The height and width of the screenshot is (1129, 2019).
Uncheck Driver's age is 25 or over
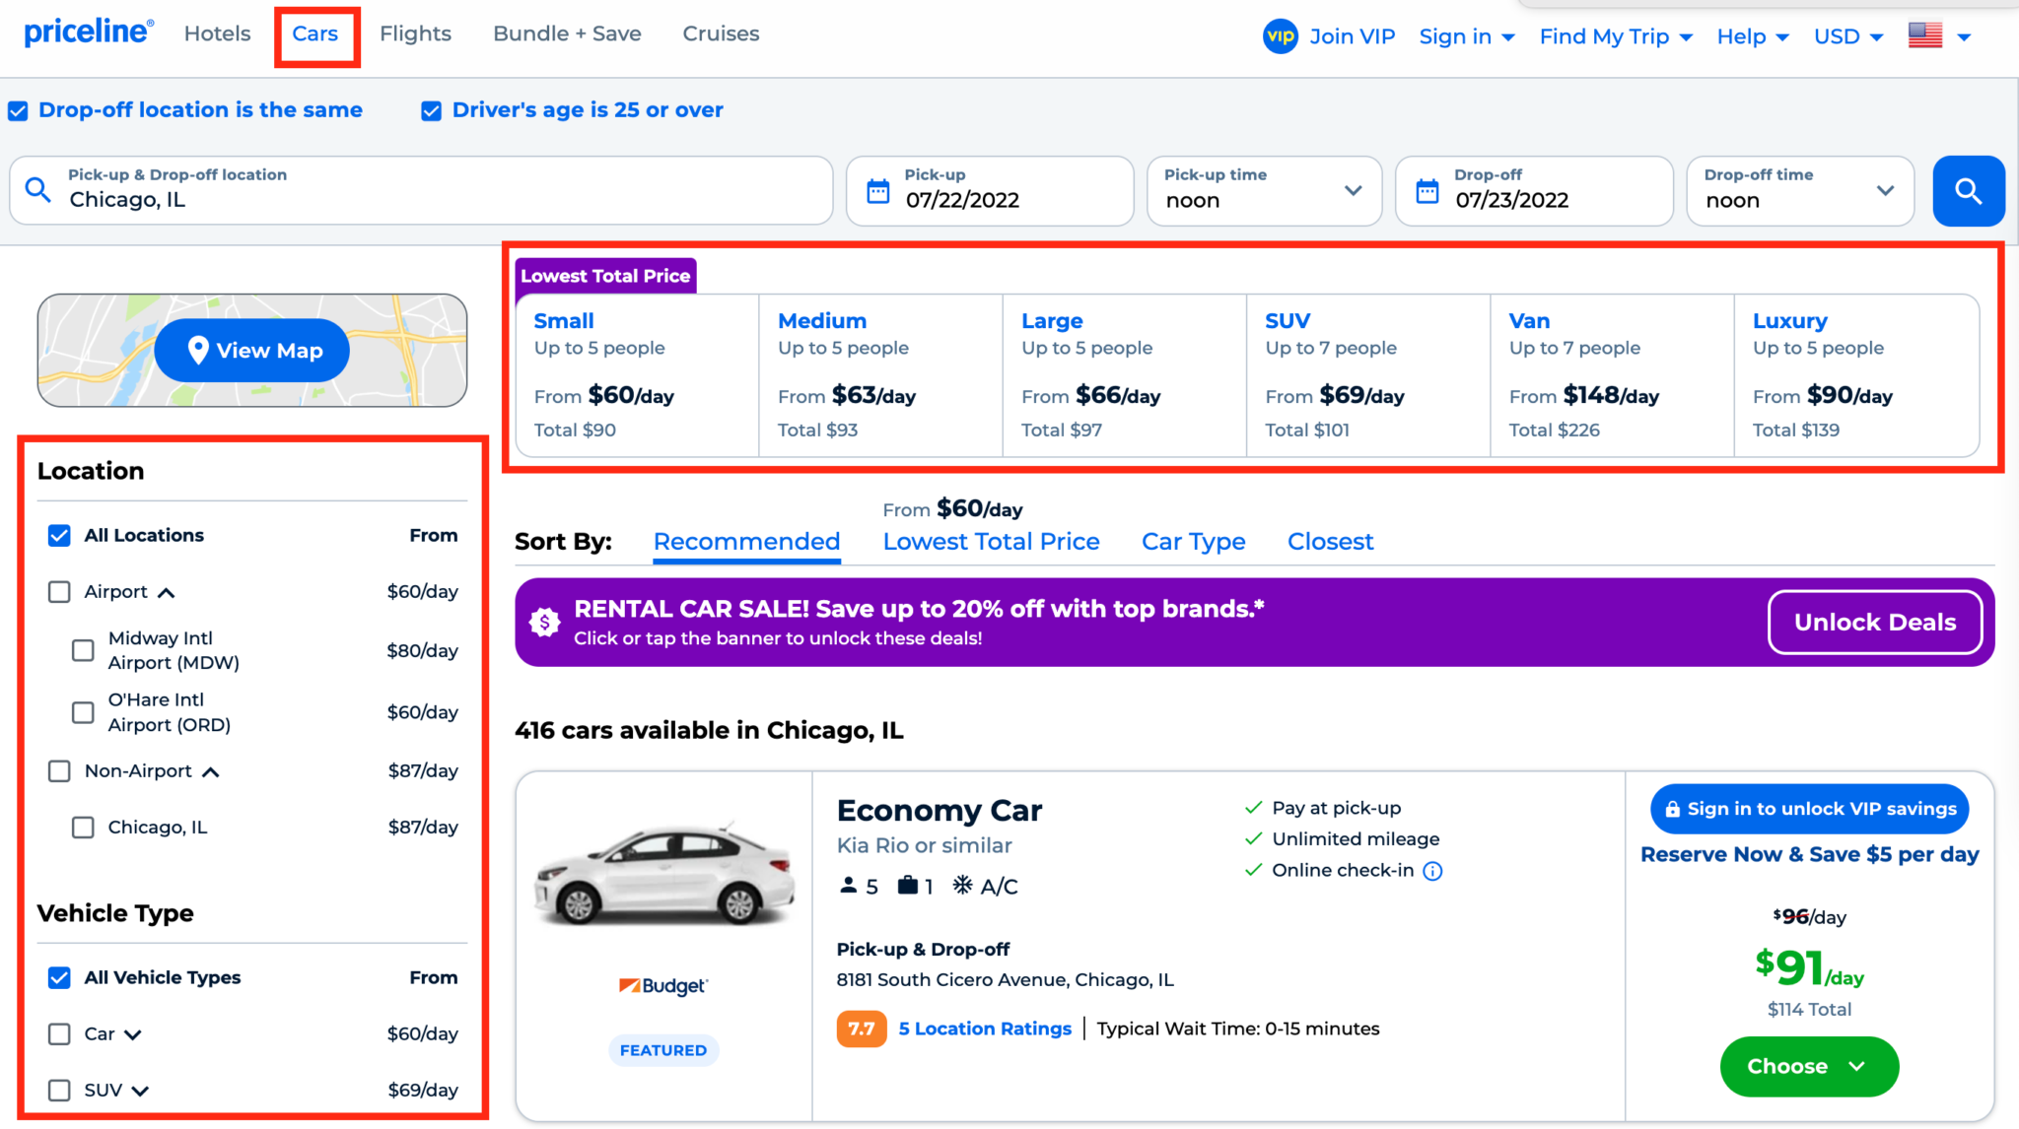[x=431, y=110]
